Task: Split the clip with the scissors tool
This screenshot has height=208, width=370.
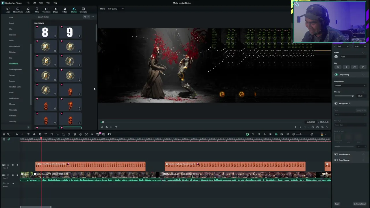Action: point(34,134)
